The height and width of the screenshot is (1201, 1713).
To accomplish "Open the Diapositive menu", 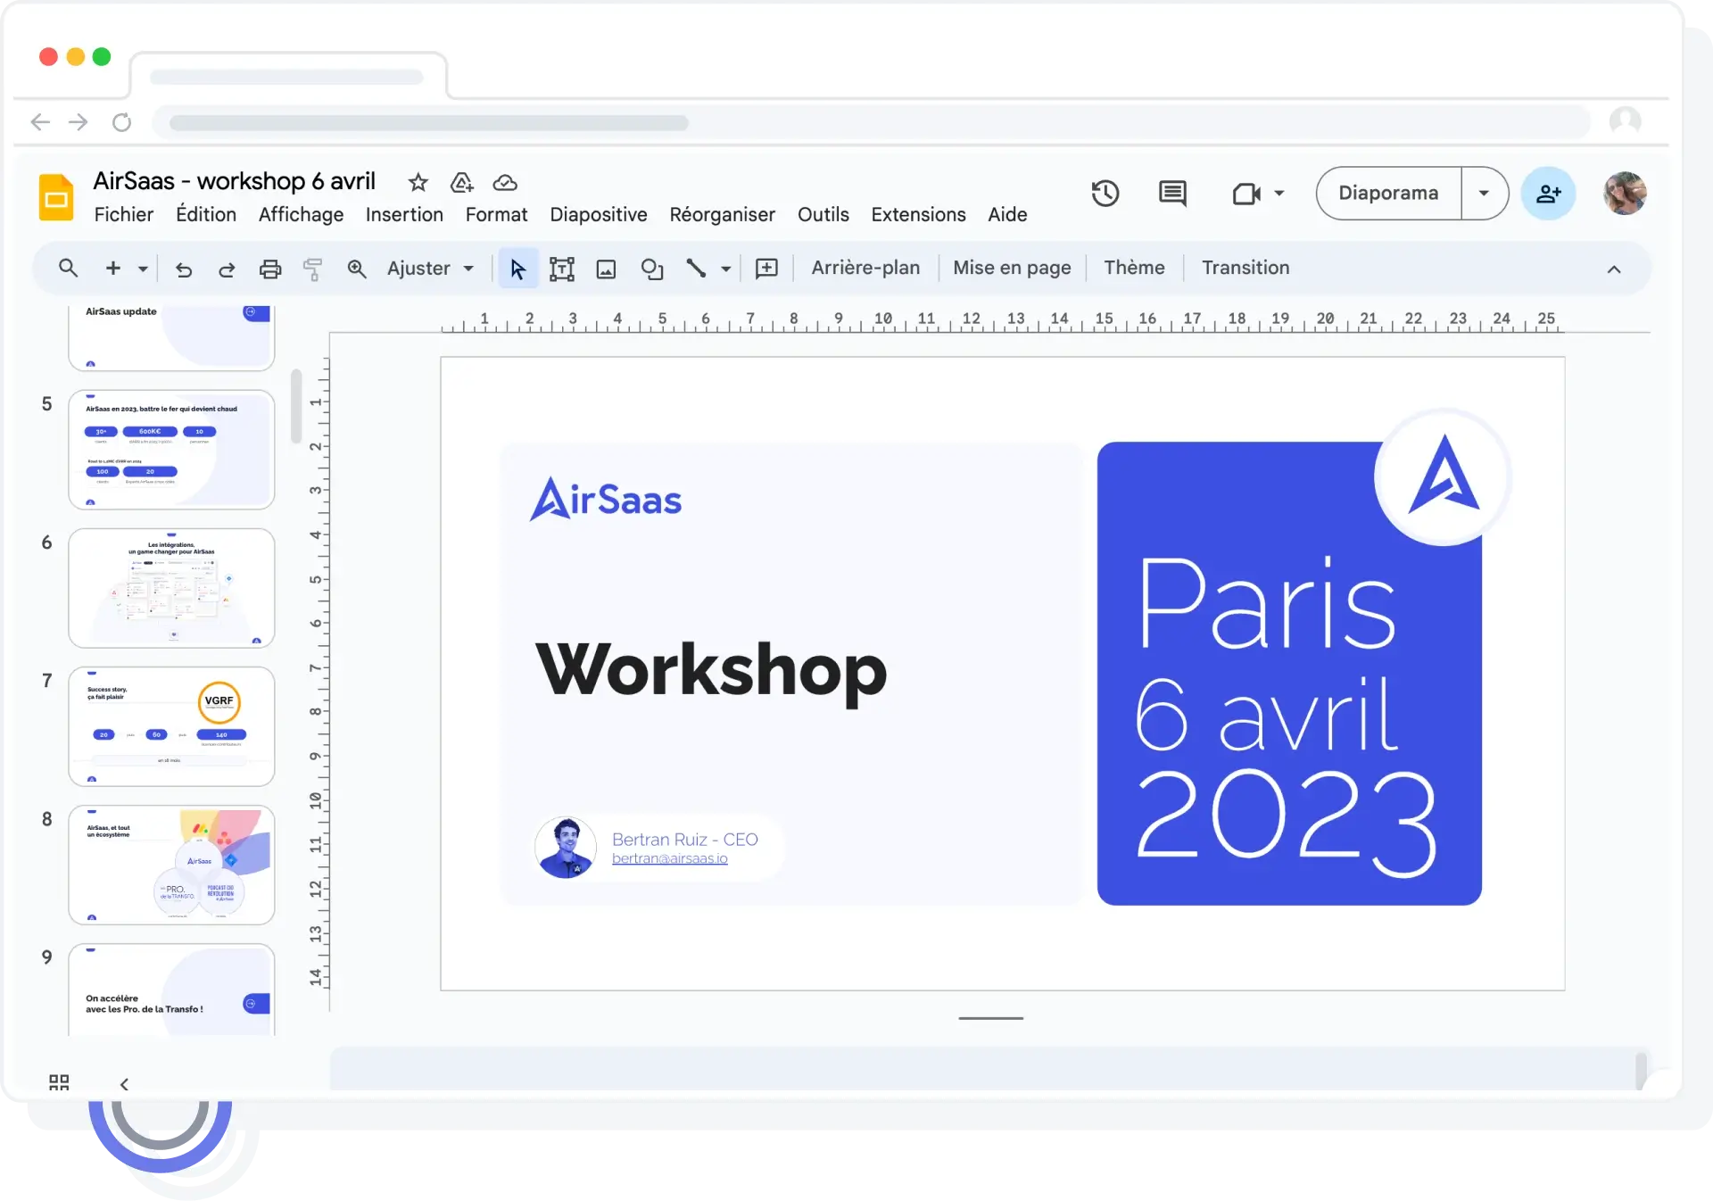I will 599,215.
